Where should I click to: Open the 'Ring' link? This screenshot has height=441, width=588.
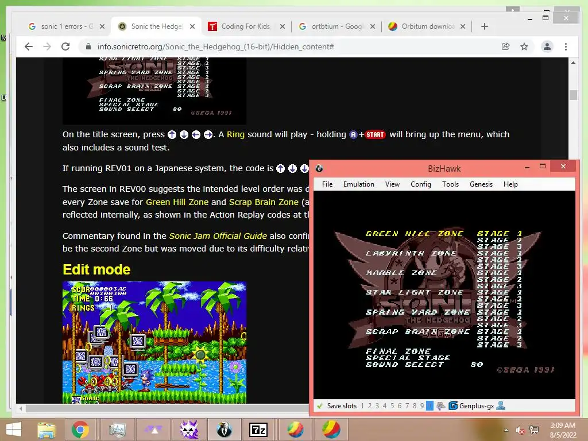(x=235, y=134)
